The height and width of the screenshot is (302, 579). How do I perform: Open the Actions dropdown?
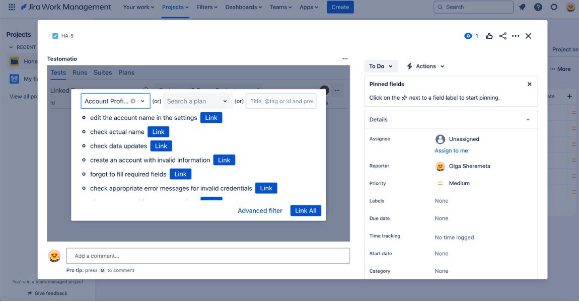(425, 66)
